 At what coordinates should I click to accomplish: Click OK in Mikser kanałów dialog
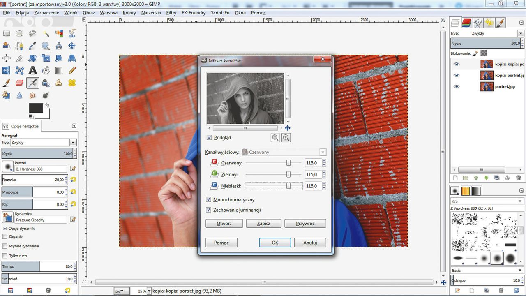(x=275, y=243)
